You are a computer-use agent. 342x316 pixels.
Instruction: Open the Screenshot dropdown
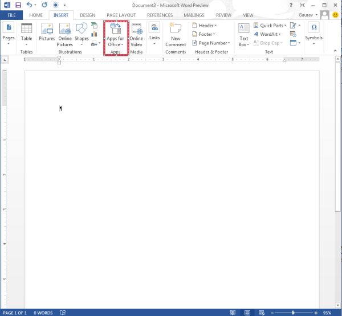point(96,44)
